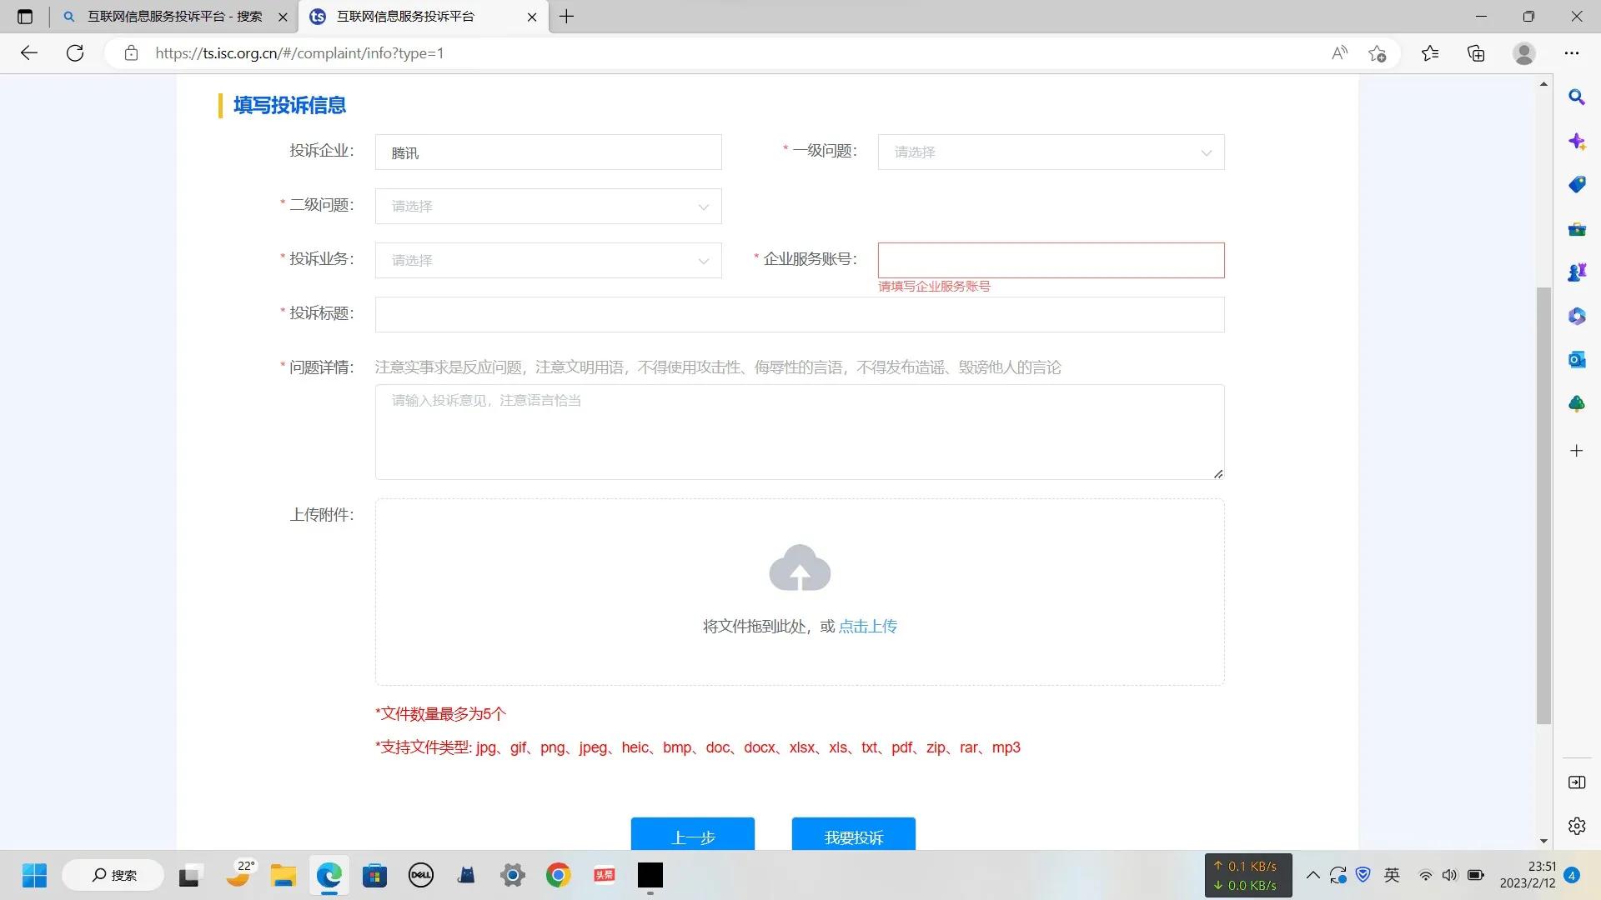Open Microsoft 365 from the sidebar
This screenshot has height=900, width=1601.
(1576, 316)
